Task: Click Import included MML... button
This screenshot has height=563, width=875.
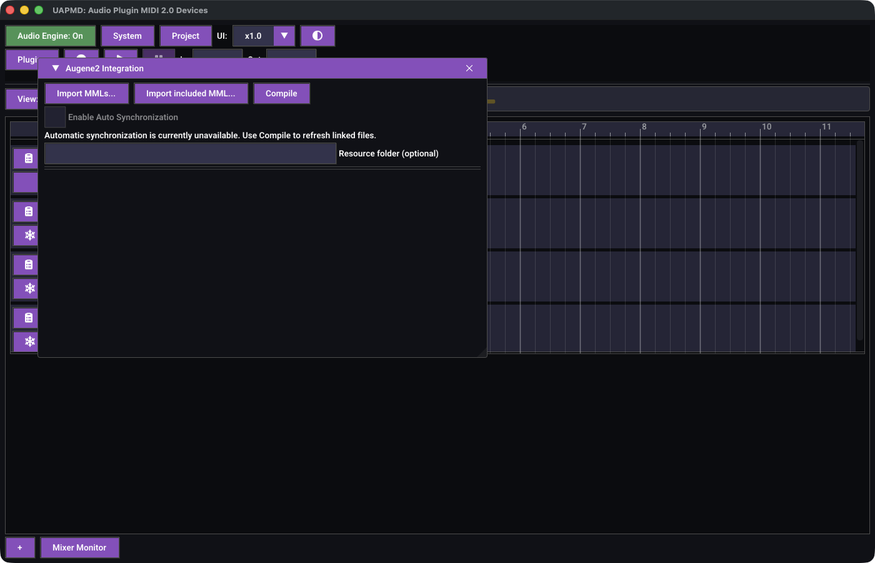Action: pyautogui.click(x=191, y=93)
